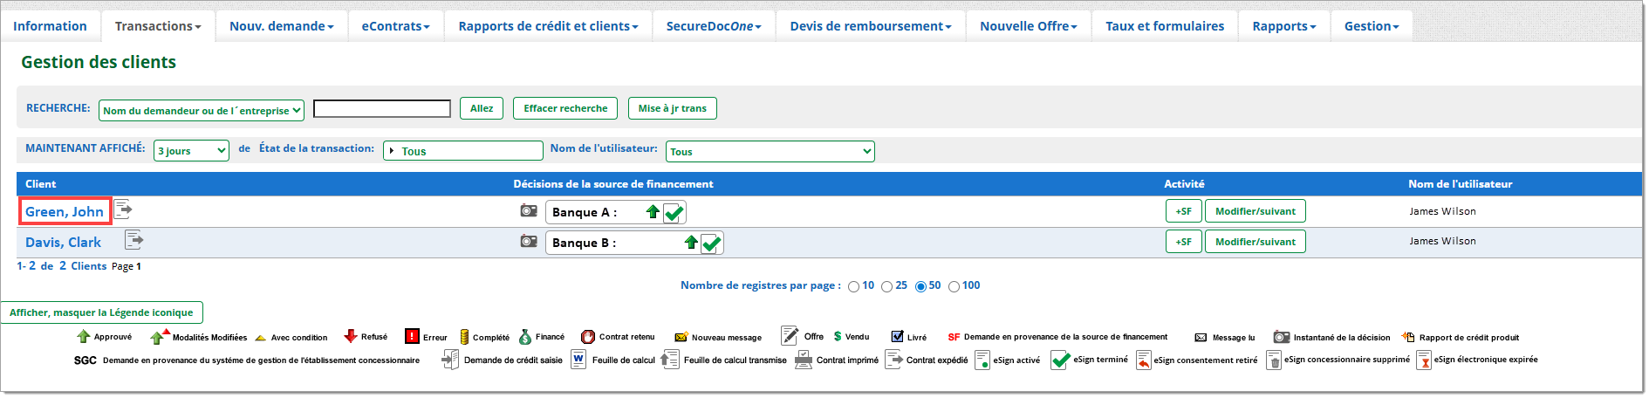Open the Green, John client link
This screenshot has width=1649, height=398.
click(65, 212)
